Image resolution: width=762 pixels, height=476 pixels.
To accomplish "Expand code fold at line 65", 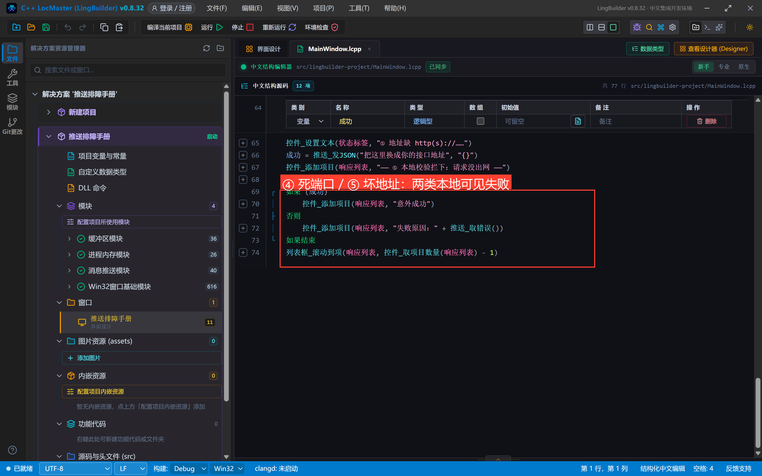I will click(243, 143).
